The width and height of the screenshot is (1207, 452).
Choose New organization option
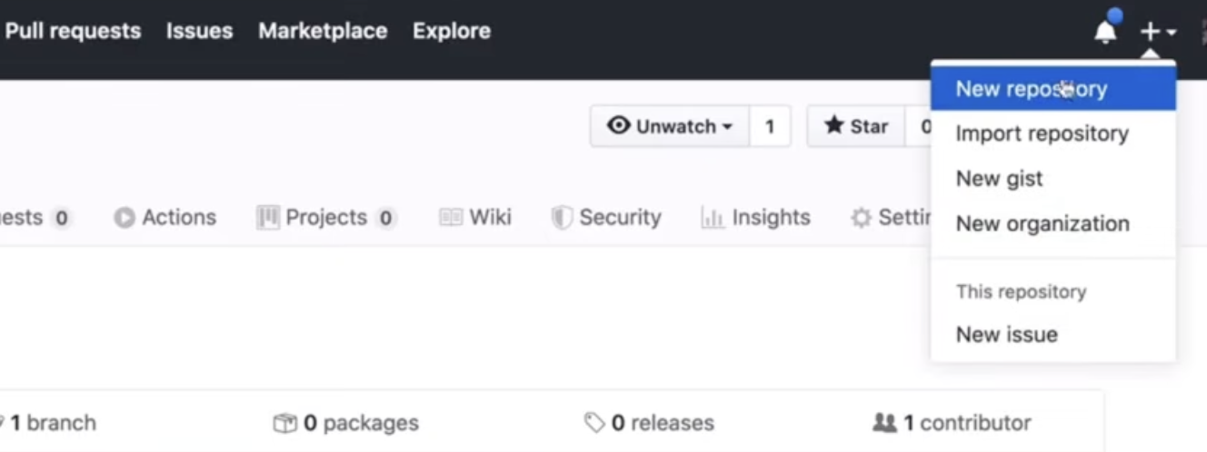1042,223
